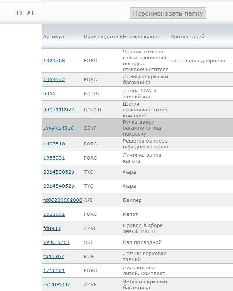Click the "Переименовать папку" button

tap(168, 13)
